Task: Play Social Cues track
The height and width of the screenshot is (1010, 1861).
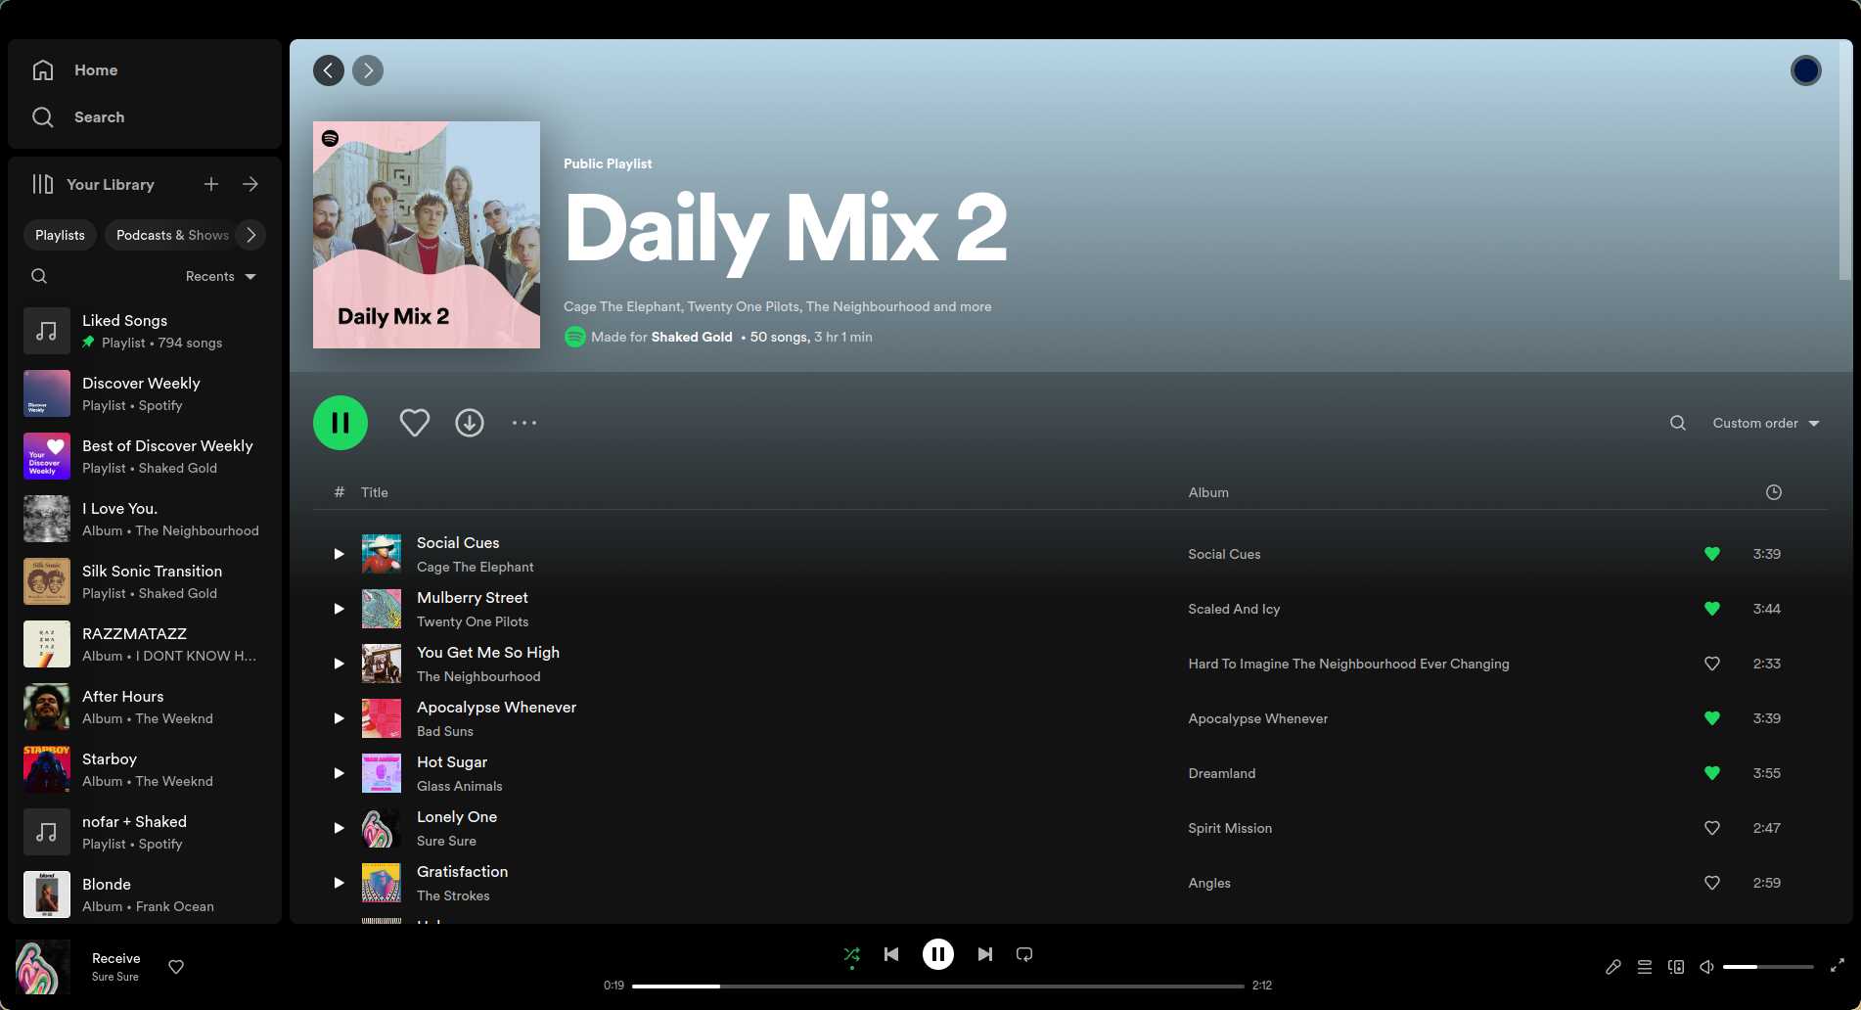Action: tap(339, 554)
